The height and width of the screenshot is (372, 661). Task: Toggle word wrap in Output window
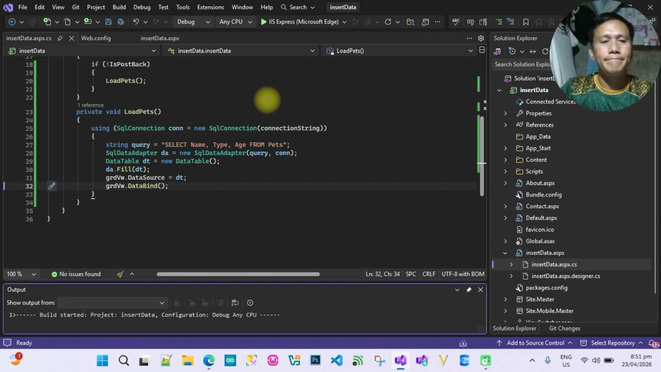235,303
